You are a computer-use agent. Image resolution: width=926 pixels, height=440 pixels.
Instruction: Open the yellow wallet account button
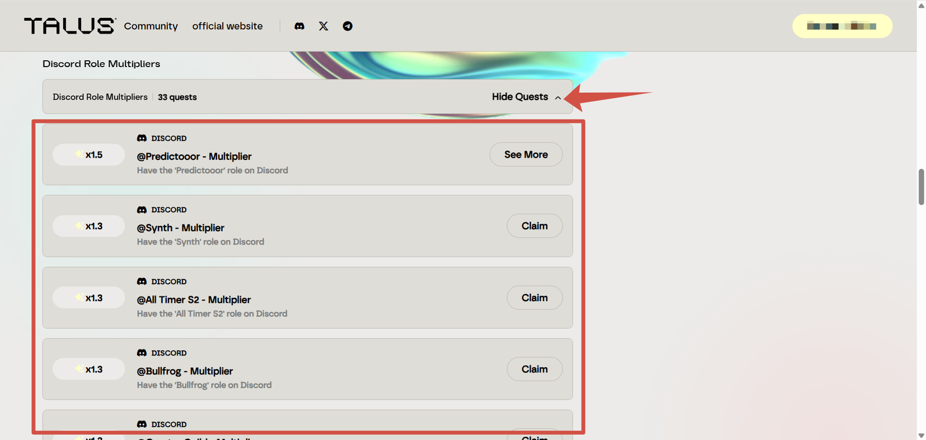pos(842,26)
